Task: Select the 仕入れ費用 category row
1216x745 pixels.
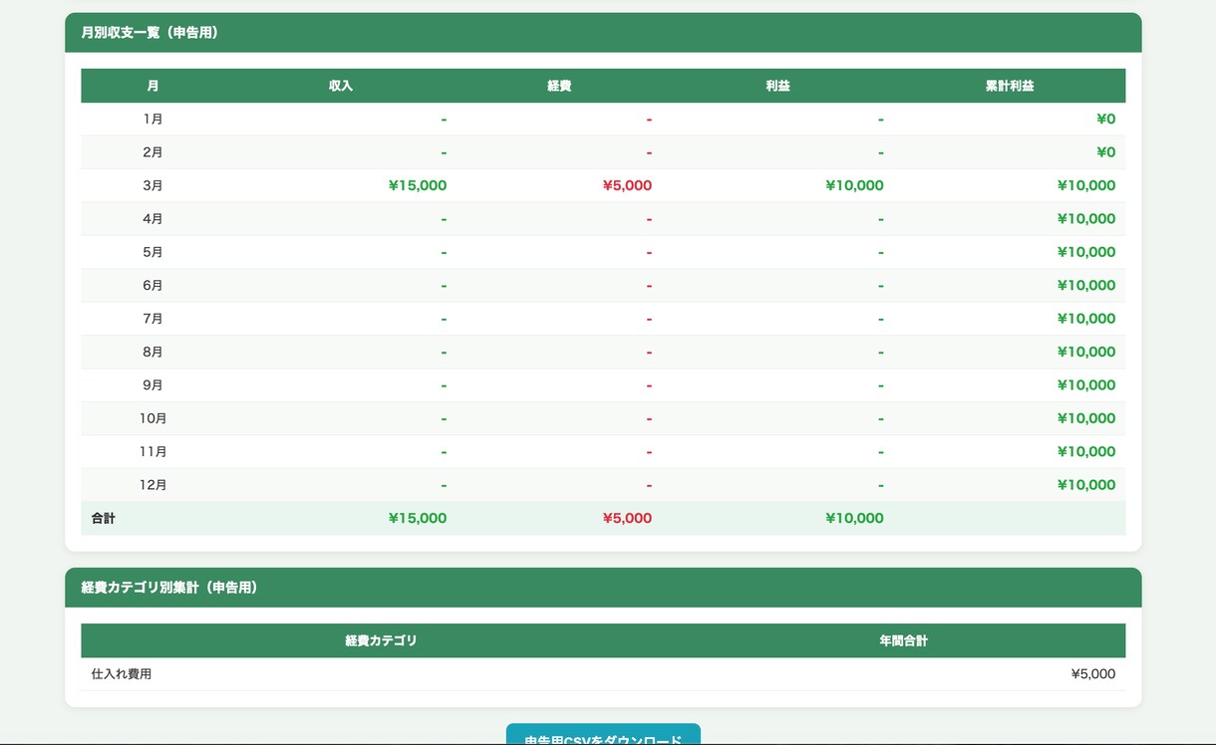Action: 603,674
